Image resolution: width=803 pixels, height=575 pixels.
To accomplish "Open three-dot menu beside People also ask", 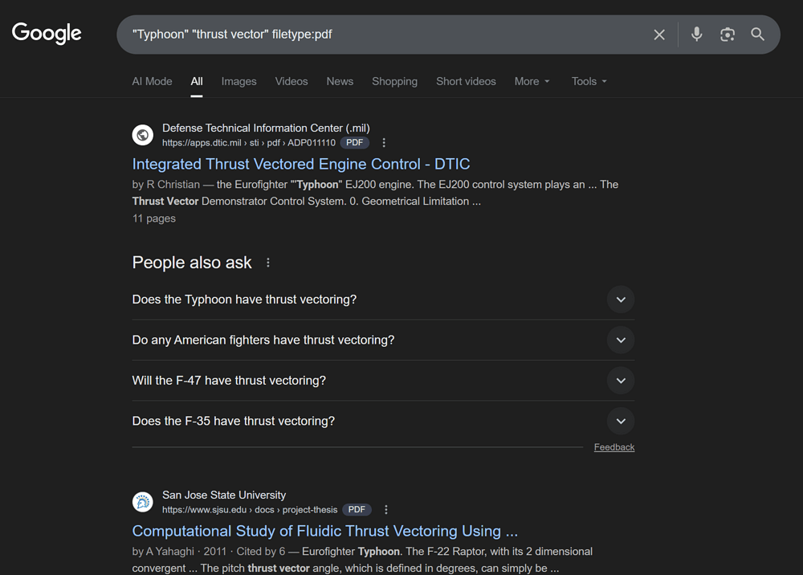I will pos(268,263).
